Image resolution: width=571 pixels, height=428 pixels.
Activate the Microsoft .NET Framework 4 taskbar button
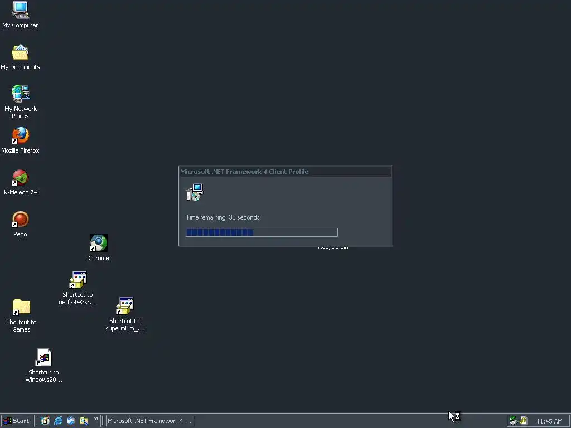tap(149, 421)
